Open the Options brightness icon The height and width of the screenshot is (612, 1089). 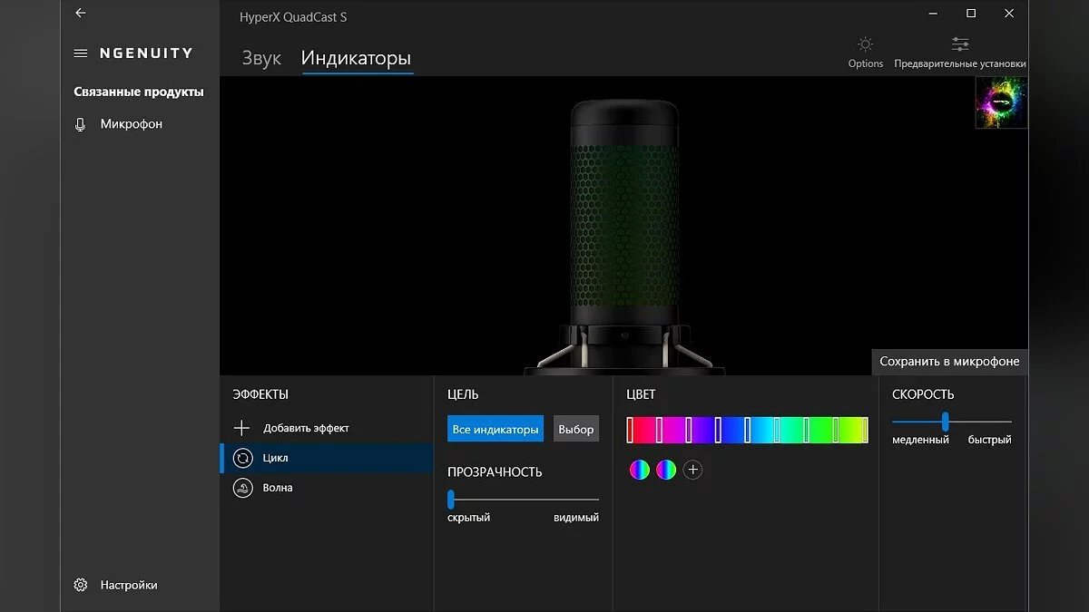(x=865, y=45)
